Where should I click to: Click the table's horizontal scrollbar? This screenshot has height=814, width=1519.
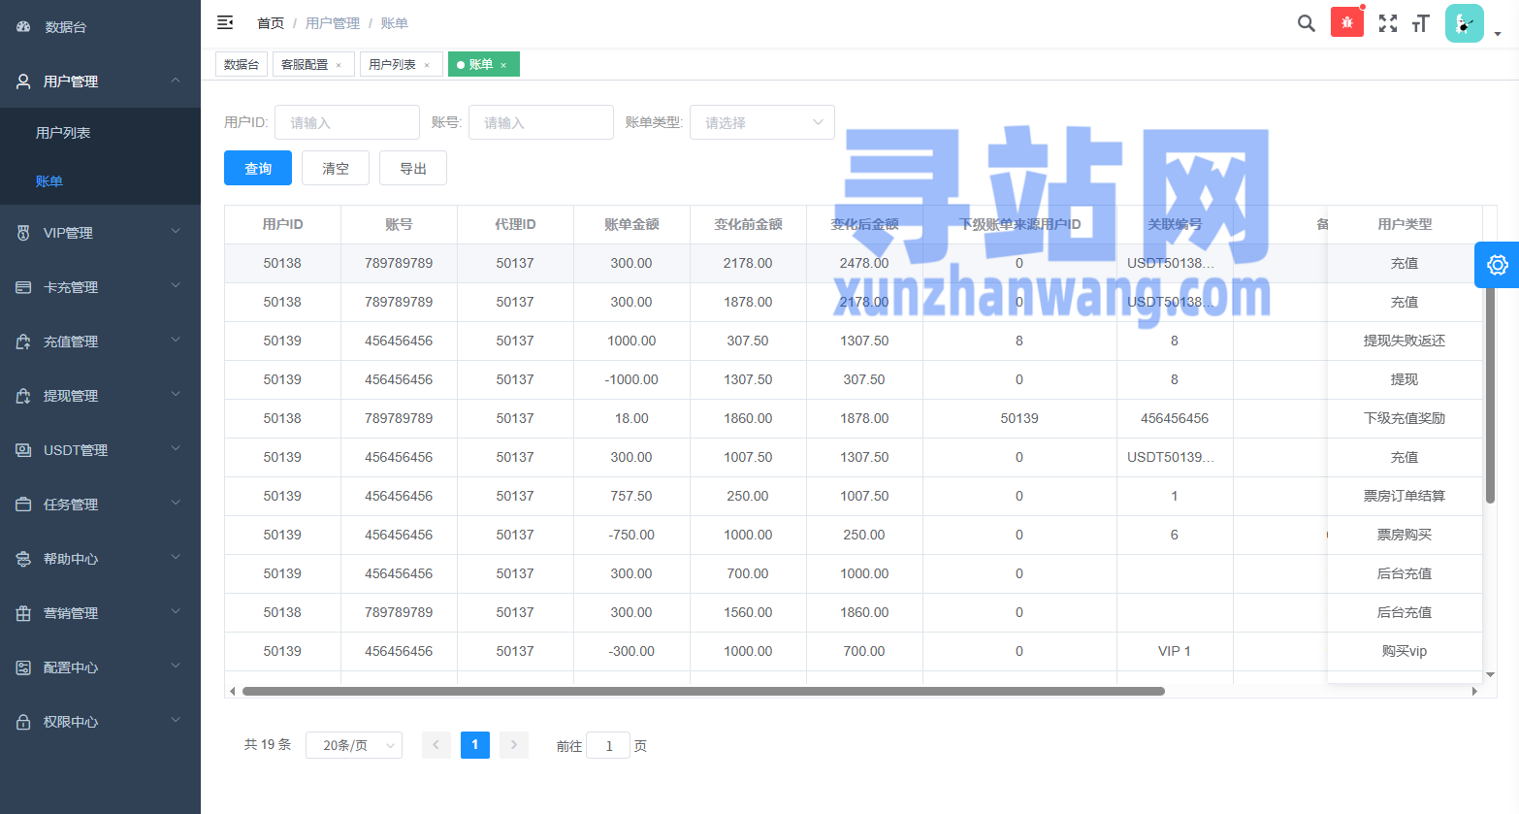703,692
